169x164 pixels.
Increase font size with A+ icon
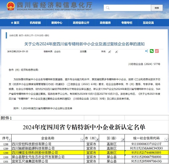(x=110, y=52)
